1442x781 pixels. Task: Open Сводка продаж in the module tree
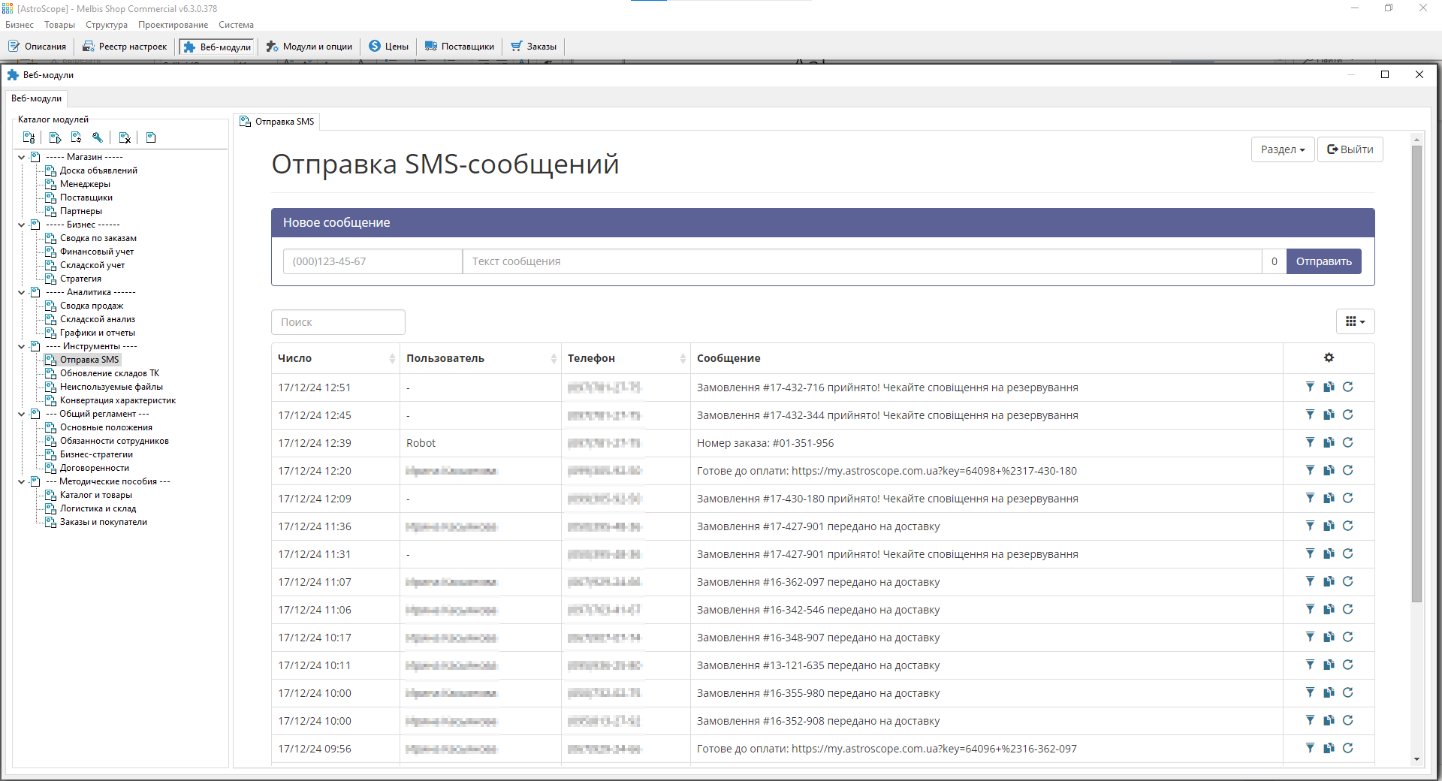pos(92,306)
